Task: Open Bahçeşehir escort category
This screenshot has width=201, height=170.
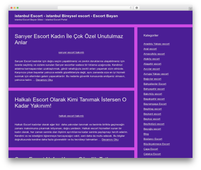Action: click(154, 89)
